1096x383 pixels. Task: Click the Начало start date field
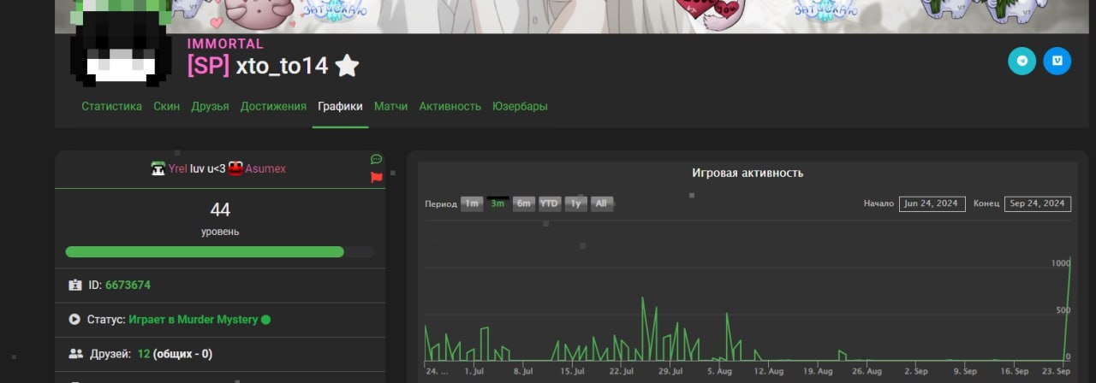tap(932, 203)
